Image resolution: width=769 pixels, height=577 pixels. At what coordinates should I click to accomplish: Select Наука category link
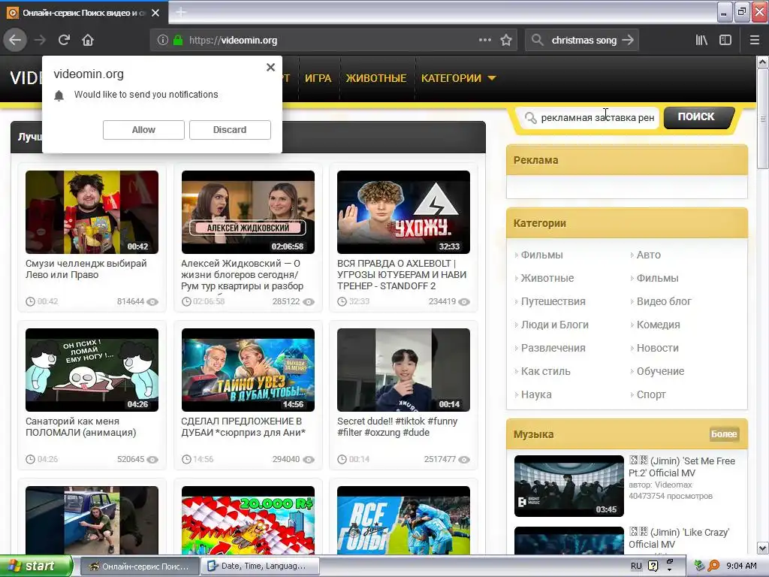click(x=536, y=394)
